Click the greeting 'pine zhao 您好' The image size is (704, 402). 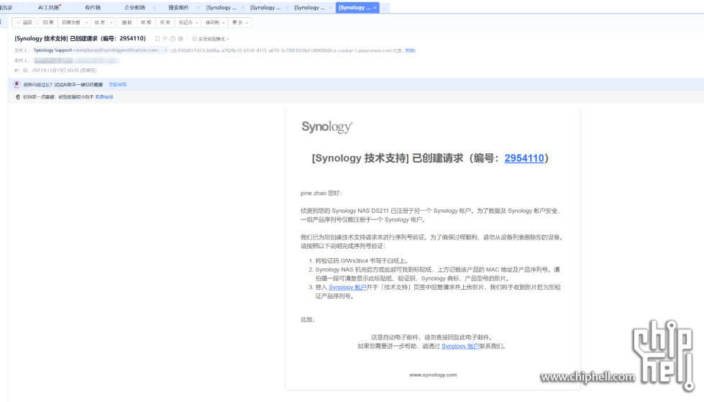click(321, 193)
